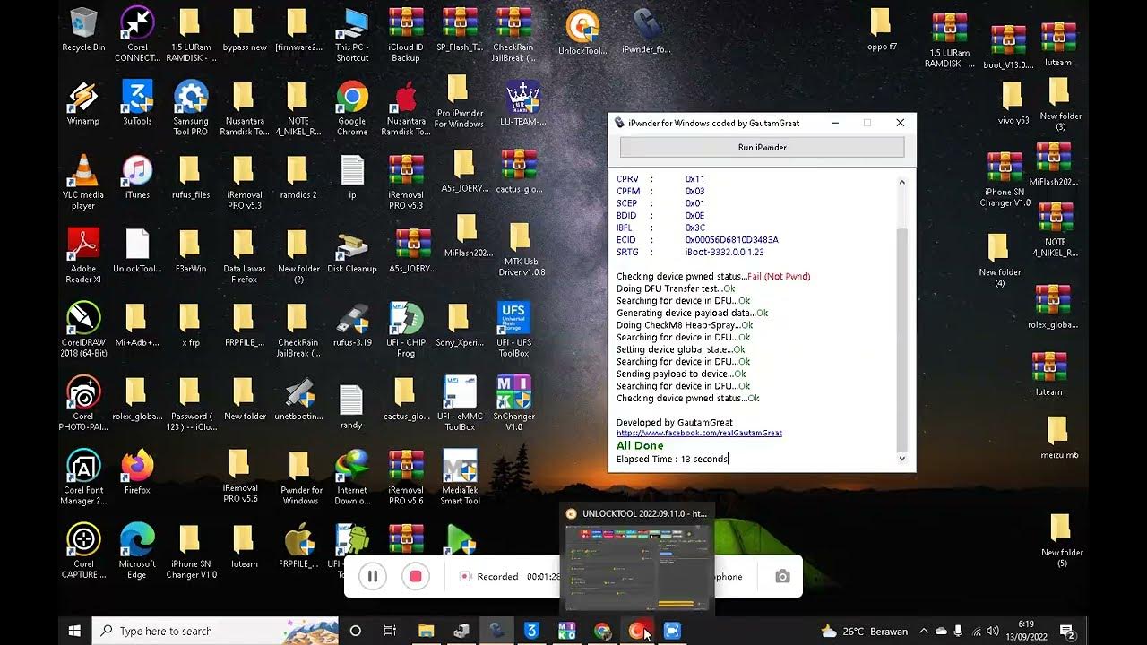Click the log scroll down arrow
The width and height of the screenshot is (1147, 645).
901,458
